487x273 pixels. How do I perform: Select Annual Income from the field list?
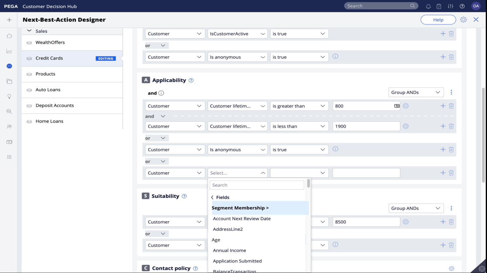click(229, 250)
